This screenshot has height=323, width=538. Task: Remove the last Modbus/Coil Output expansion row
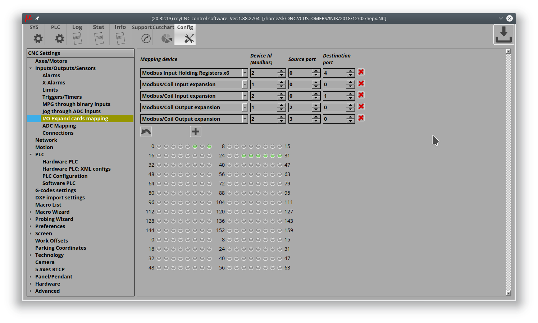point(361,118)
